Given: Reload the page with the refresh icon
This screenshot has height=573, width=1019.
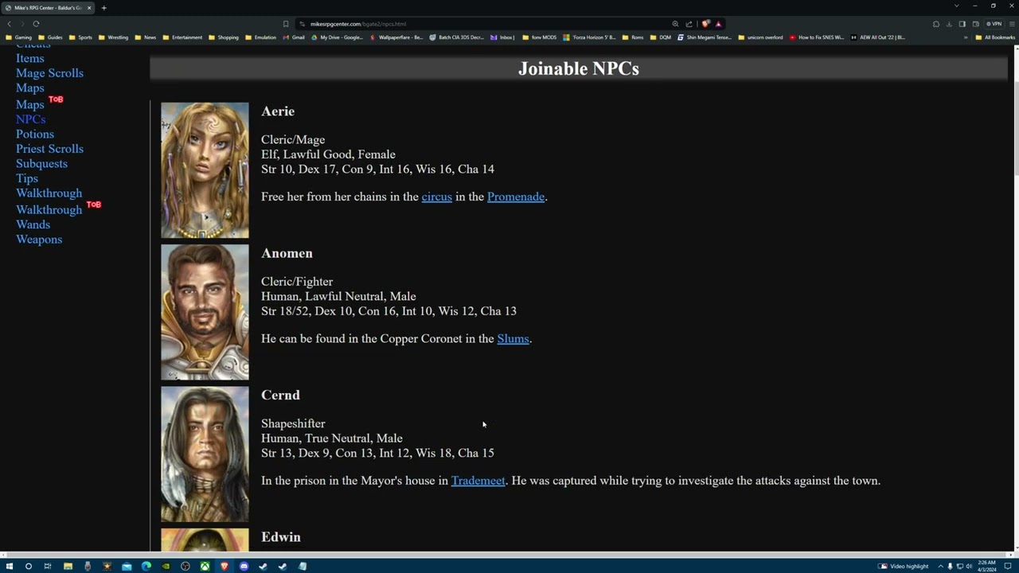Looking at the screenshot, I should pyautogui.click(x=36, y=24).
